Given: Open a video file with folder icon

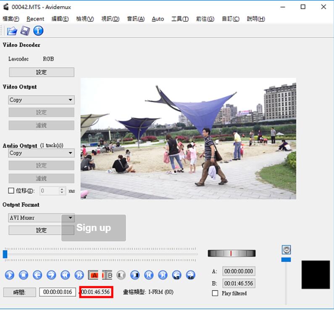Looking at the screenshot, I should point(12,31).
